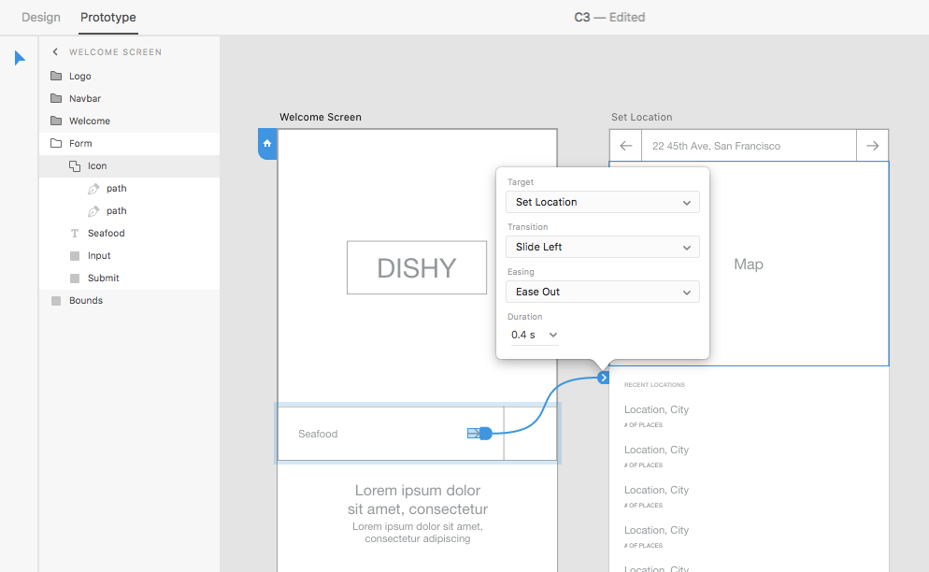Click the DISHY logo box on canvas
This screenshot has height=572, width=929.
pos(416,268)
